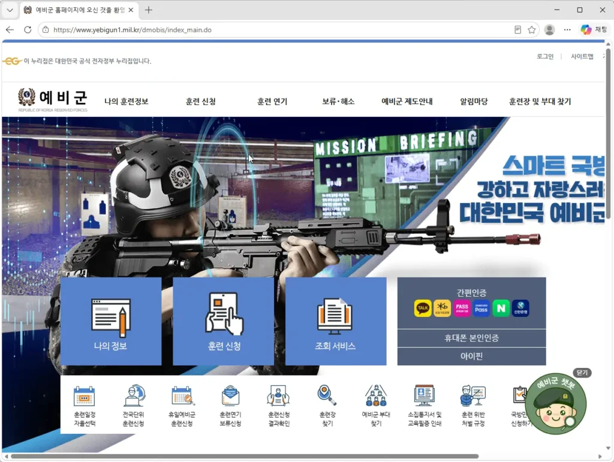Screen dimensions: 614x462
Task: Select the 예비군 홈페이지 browser tab
Action: coord(79,10)
